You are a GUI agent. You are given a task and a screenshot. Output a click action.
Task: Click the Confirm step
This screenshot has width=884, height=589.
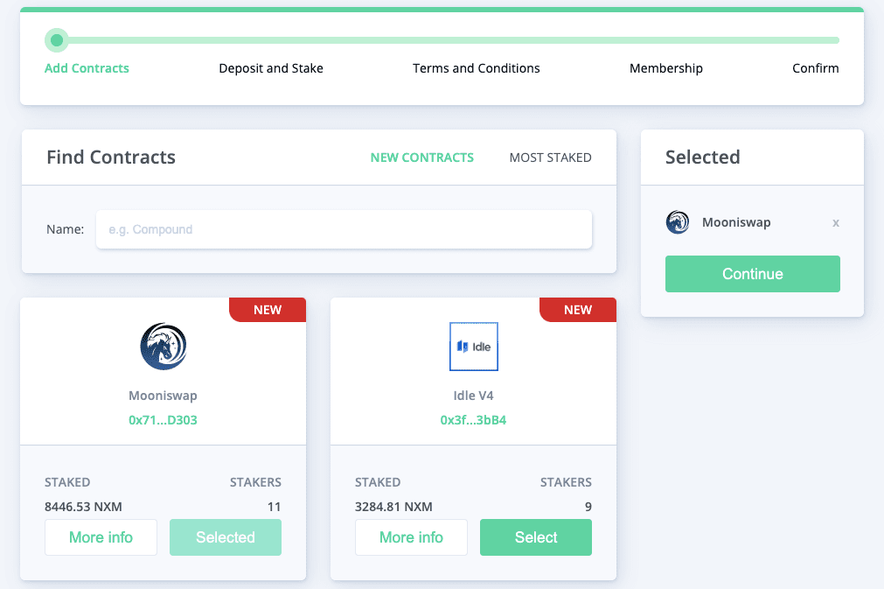coord(815,68)
